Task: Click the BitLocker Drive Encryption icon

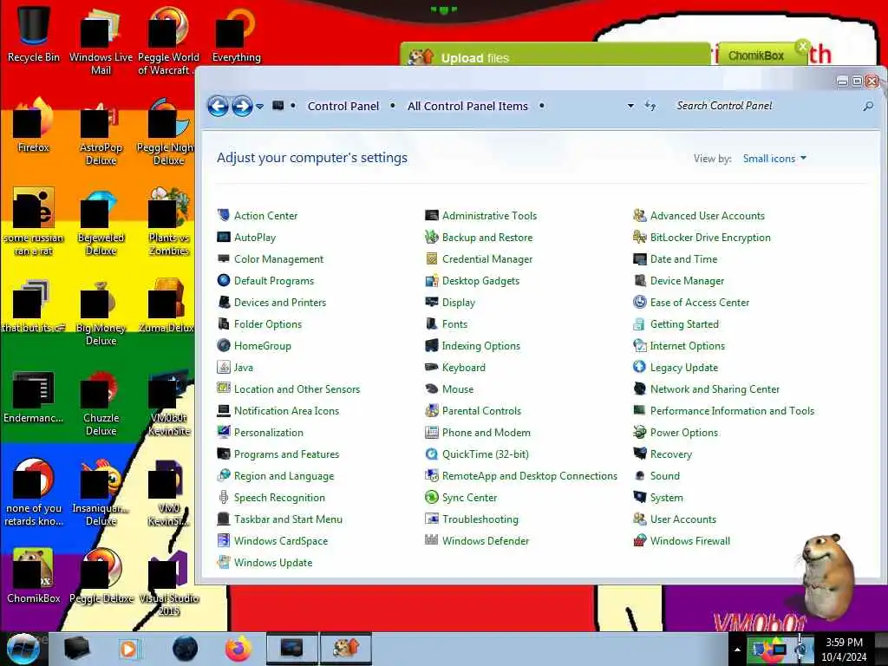Action: 639,237
